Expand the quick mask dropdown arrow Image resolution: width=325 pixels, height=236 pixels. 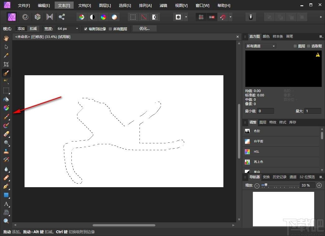tap(186, 17)
